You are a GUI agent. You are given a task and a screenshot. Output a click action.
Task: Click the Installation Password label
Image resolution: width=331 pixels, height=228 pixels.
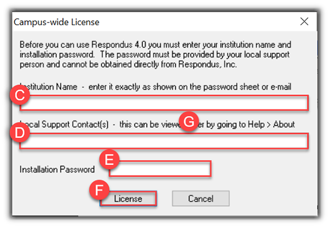coord(57,169)
